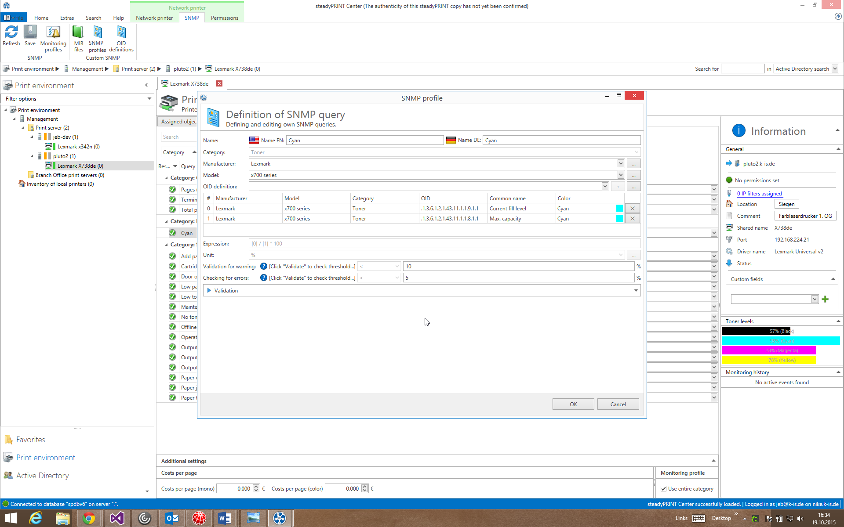Remove OID row 1 with X button

tap(632, 219)
